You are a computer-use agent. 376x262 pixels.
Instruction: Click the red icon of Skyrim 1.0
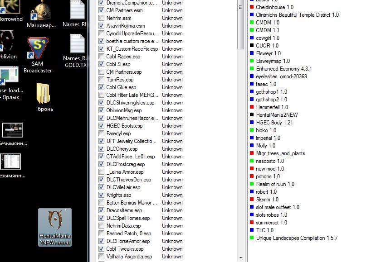pyautogui.click(x=252, y=199)
